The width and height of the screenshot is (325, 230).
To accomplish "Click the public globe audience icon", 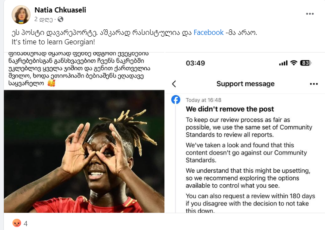I will point(61,19).
